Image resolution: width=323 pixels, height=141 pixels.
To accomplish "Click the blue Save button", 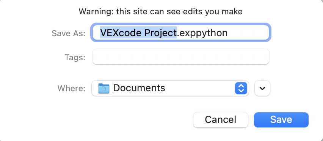I will click(281, 120).
